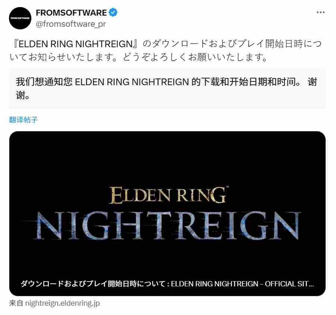336x315 pixels.
Task: Open the three-dot more options menu
Action: (321, 12)
